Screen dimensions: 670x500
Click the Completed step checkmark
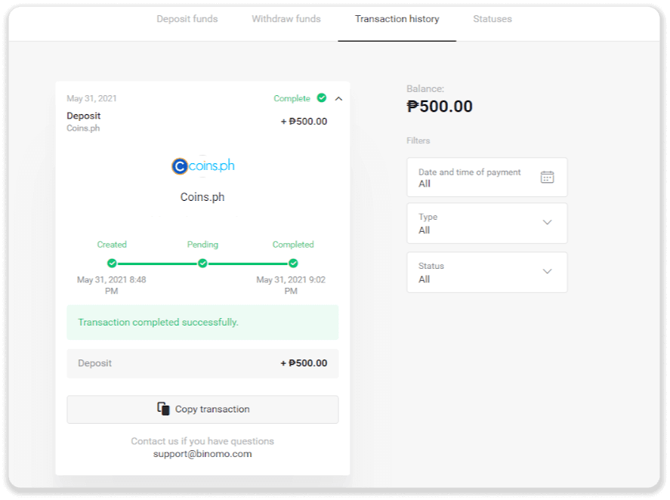[293, 263]
